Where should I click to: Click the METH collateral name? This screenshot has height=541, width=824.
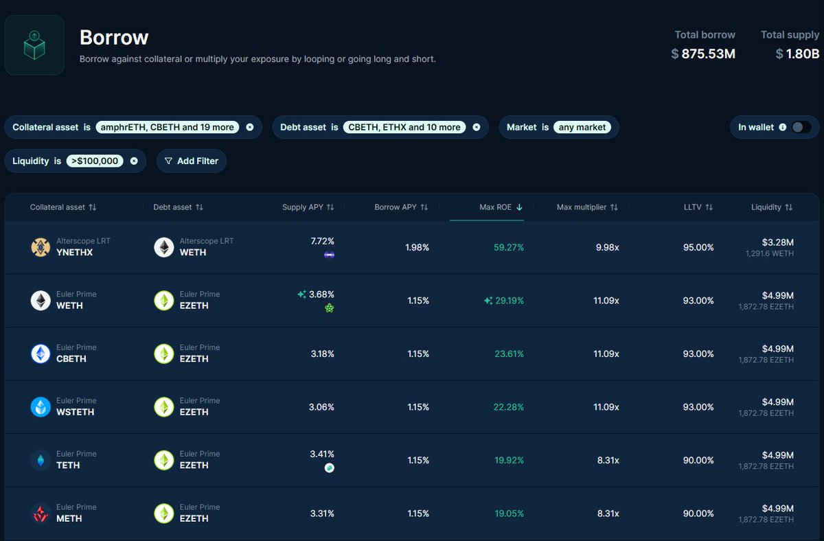point(69,519)
